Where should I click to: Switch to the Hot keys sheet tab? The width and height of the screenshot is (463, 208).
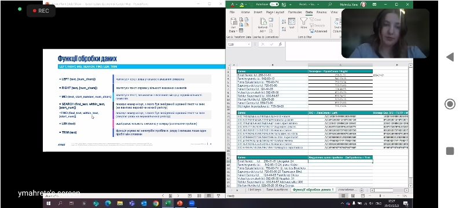point(255,190)
